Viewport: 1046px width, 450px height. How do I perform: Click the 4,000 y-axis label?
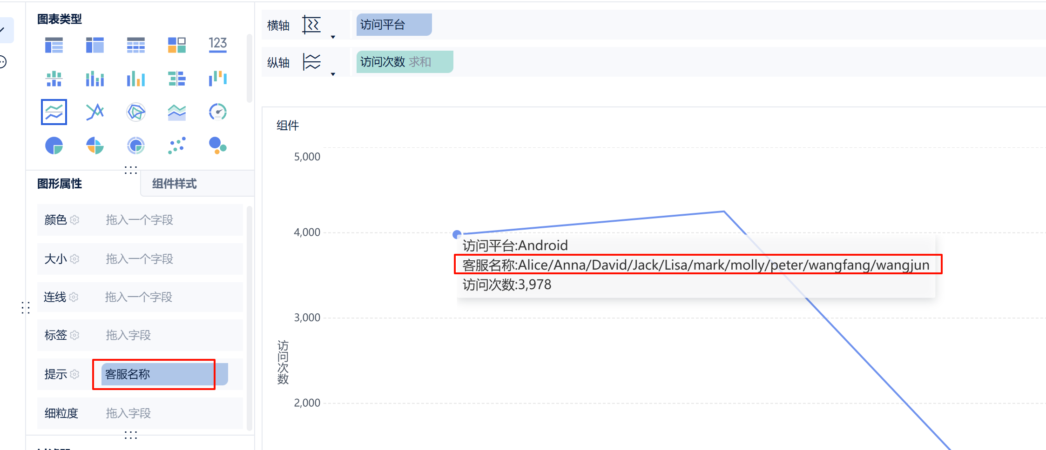click(307, 232)
